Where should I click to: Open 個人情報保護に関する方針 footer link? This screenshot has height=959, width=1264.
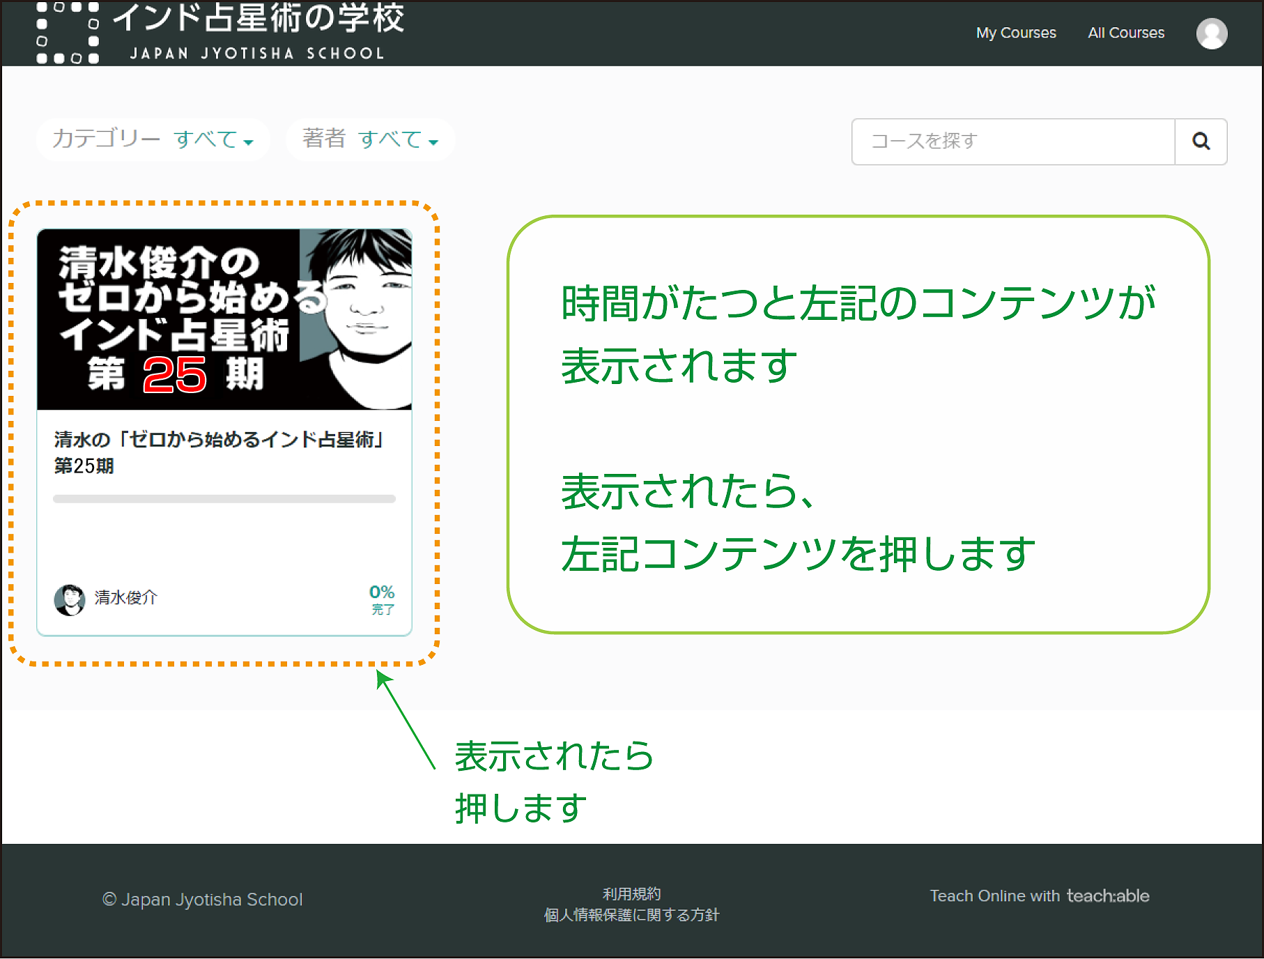pos(631,914)
